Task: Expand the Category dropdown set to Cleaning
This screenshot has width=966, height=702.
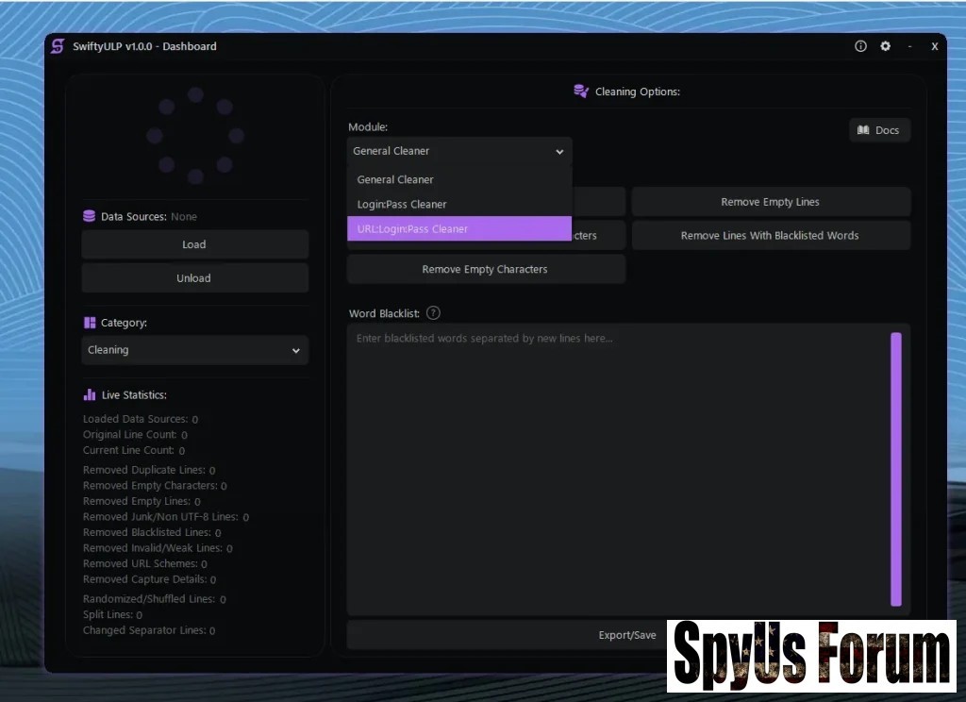Action: coord(194,350)
